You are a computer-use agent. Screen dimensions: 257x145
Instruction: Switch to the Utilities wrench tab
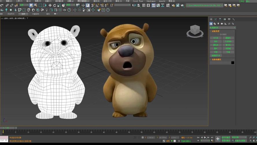[234, 19]
